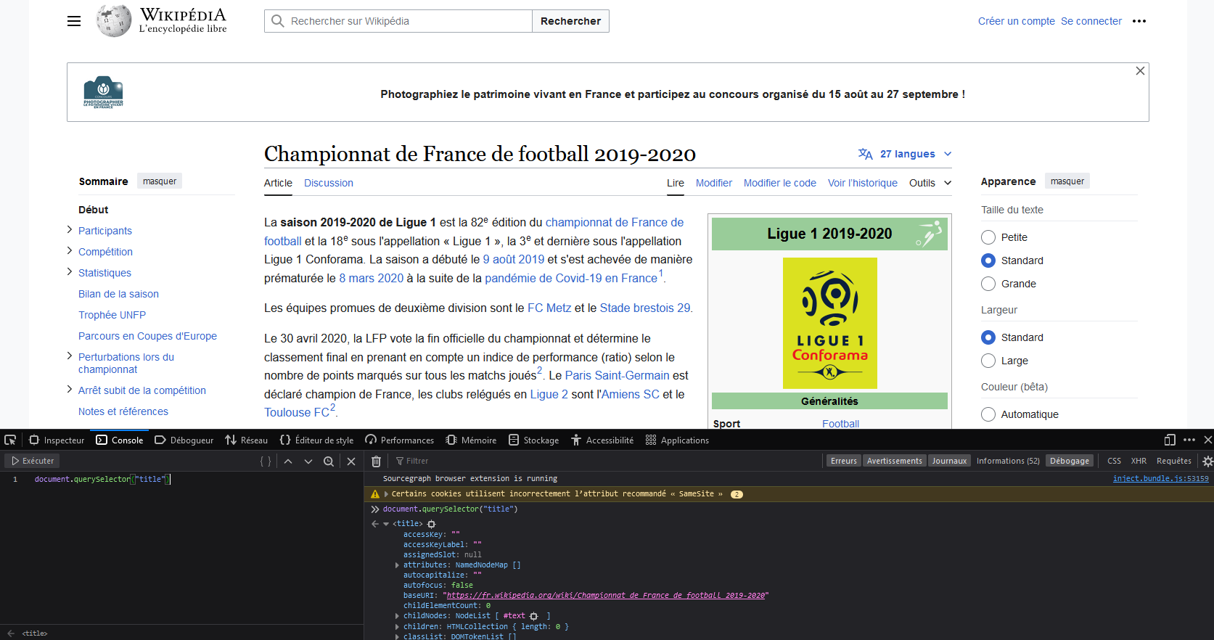Toggle the XHR console filter
The height and width of the screenshot is (640, 1214).
click(x=1139, y=461)
